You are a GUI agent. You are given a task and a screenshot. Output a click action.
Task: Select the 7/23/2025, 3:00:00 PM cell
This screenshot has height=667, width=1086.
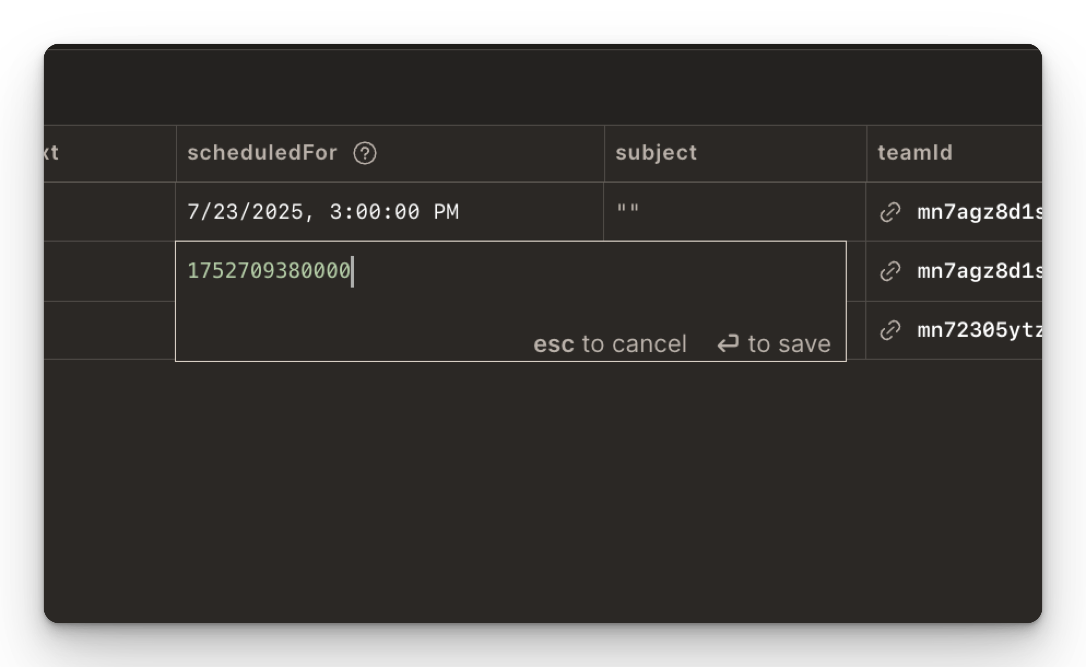[389, 212]
